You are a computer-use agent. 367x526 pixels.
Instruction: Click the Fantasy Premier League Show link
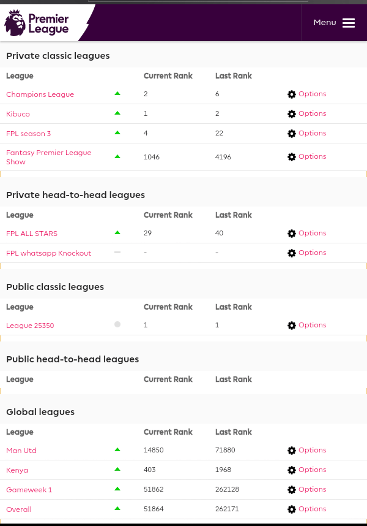tap(48, 156)
